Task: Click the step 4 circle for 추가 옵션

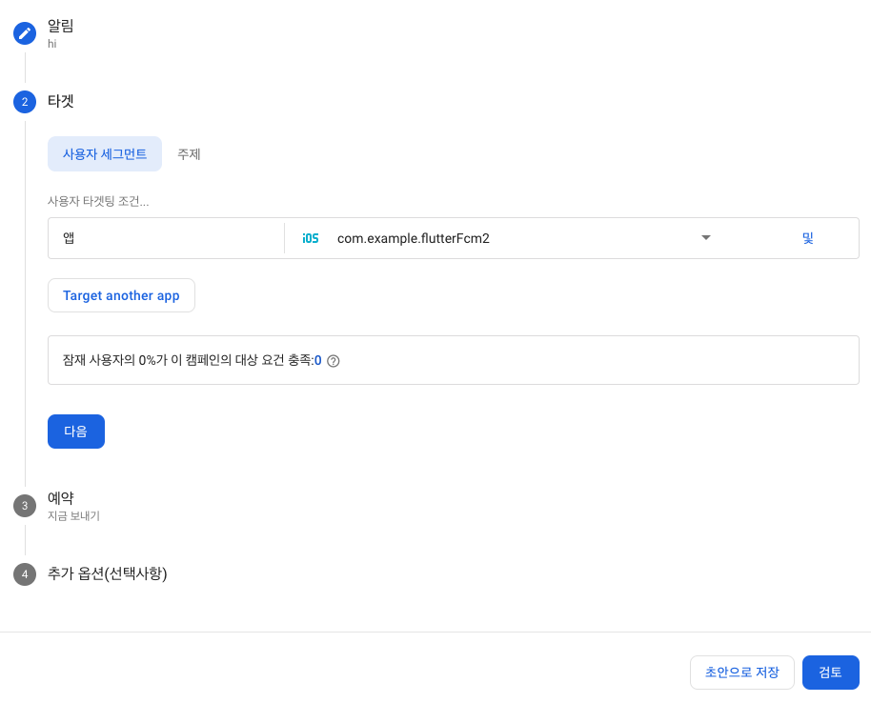Action: pyautogui.click(x=25, y=574)
